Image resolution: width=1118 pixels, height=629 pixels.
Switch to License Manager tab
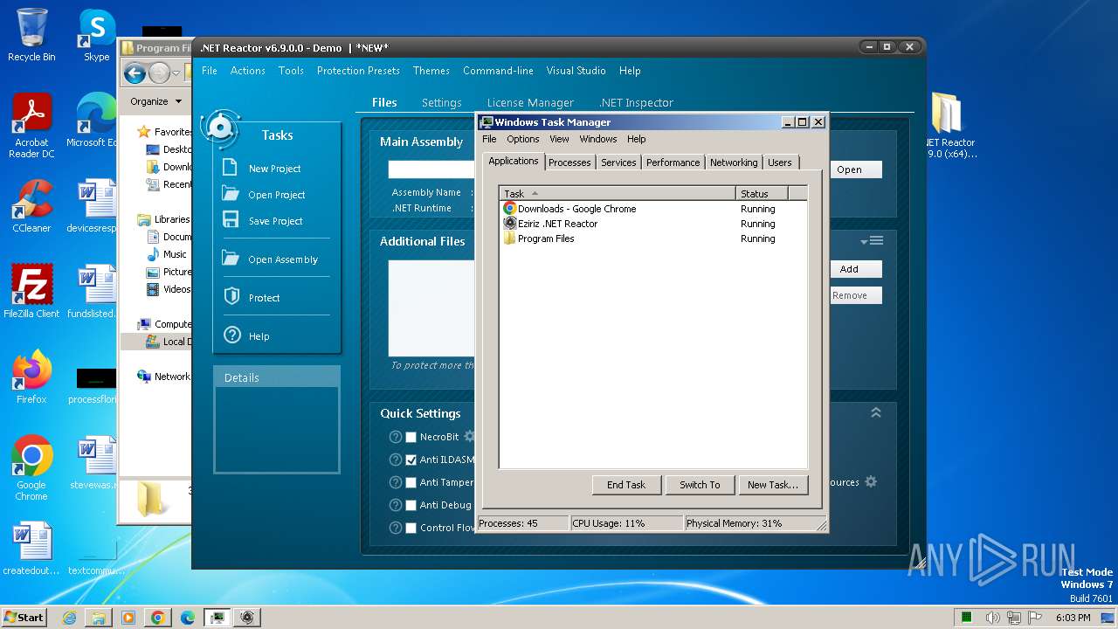click(530, 102)
